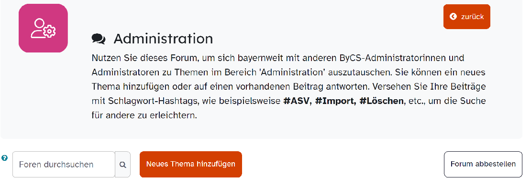Click the speech bubbles forum icon

coord(99,39)
